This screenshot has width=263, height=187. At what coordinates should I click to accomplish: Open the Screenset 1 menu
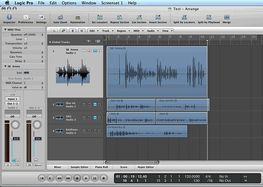(x=113, y=3)
